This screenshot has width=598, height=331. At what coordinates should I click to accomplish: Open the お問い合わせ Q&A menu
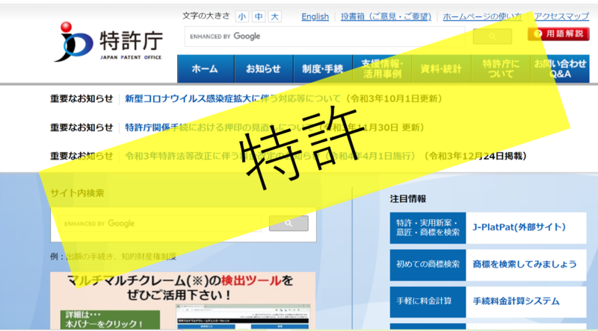coord(560,69)
